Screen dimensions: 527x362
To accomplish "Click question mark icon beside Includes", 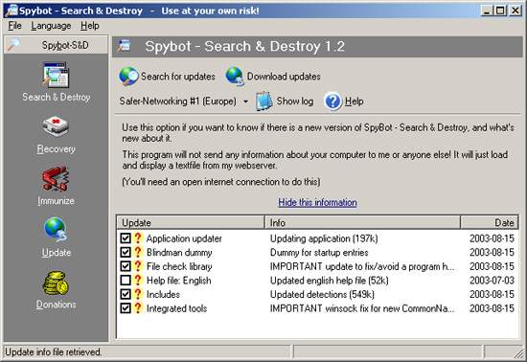I will 137,294.
